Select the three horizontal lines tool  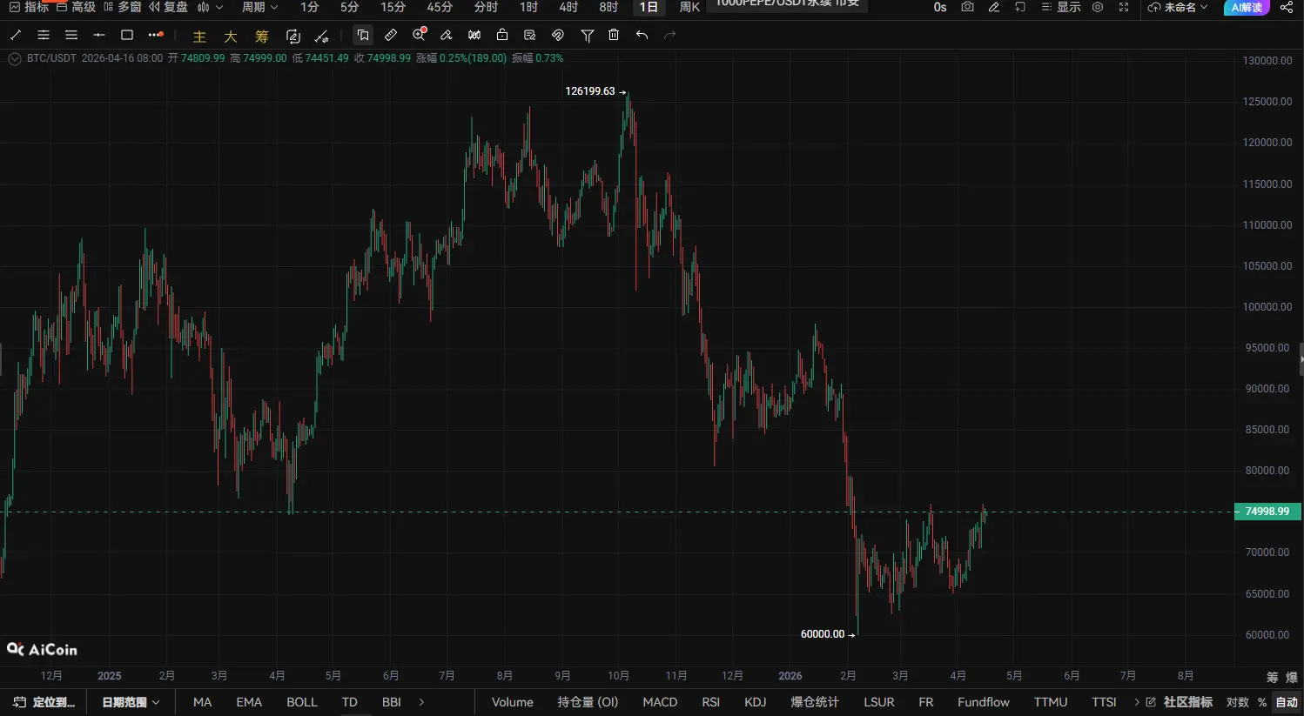[71, 36]
